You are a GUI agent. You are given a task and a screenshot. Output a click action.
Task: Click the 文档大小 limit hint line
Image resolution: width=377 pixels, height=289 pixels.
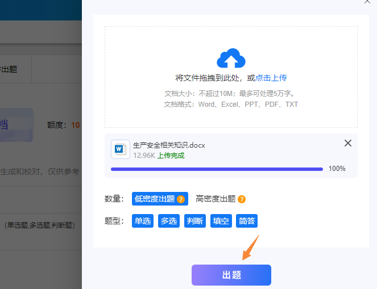230,93
